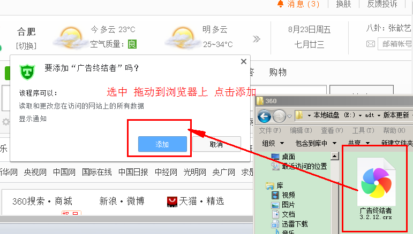Open the 共享 dropdown
This screenshot has width=413, height=234.
click(359, 143)
